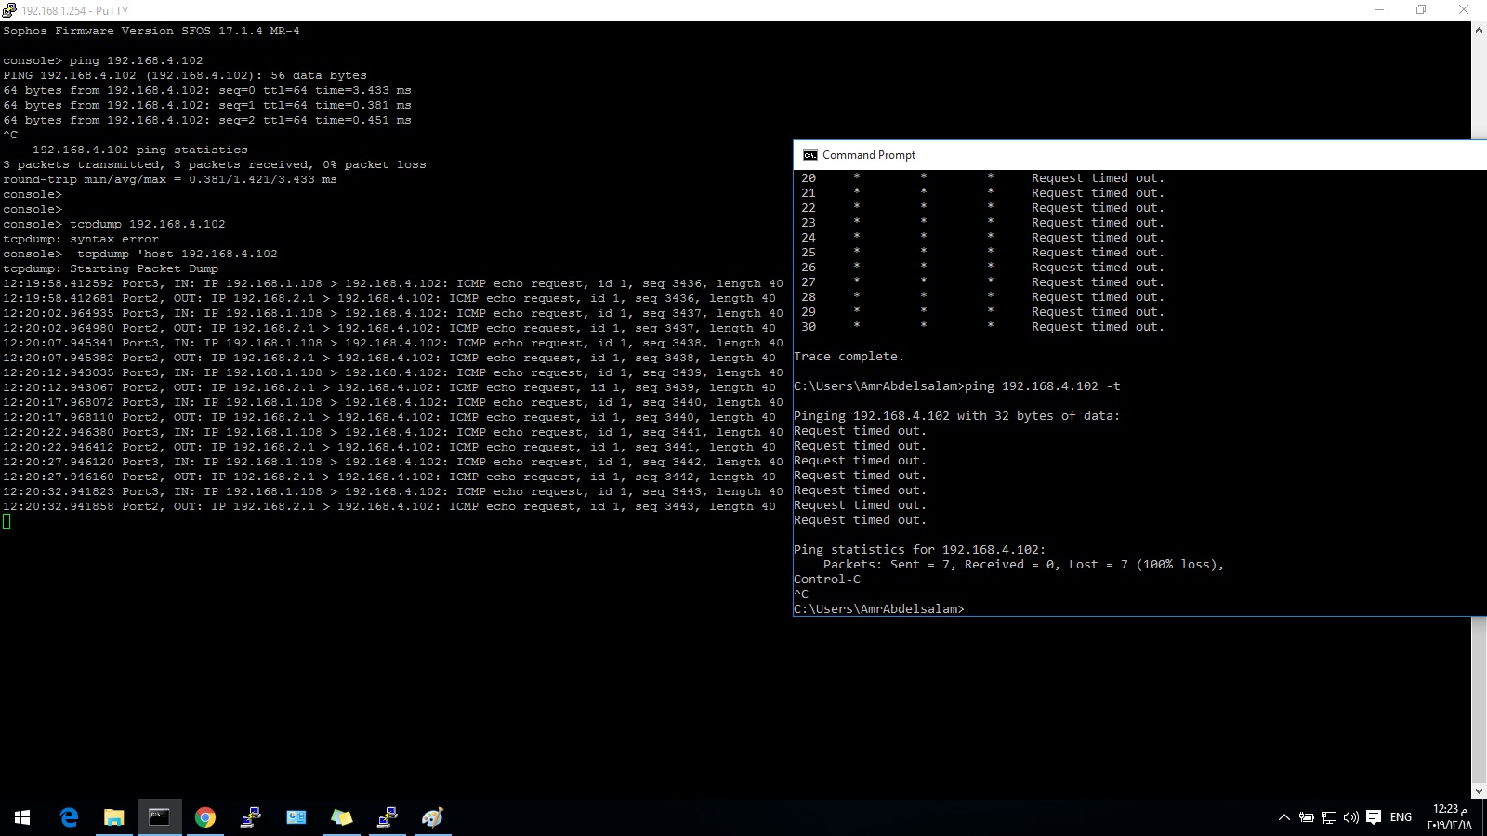1487x836 pixels.
Task: Restore down the PuTTY window
Action: [1421, 10]
